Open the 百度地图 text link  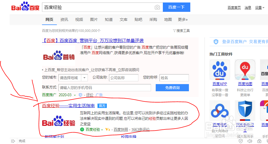tap(245, 84)
